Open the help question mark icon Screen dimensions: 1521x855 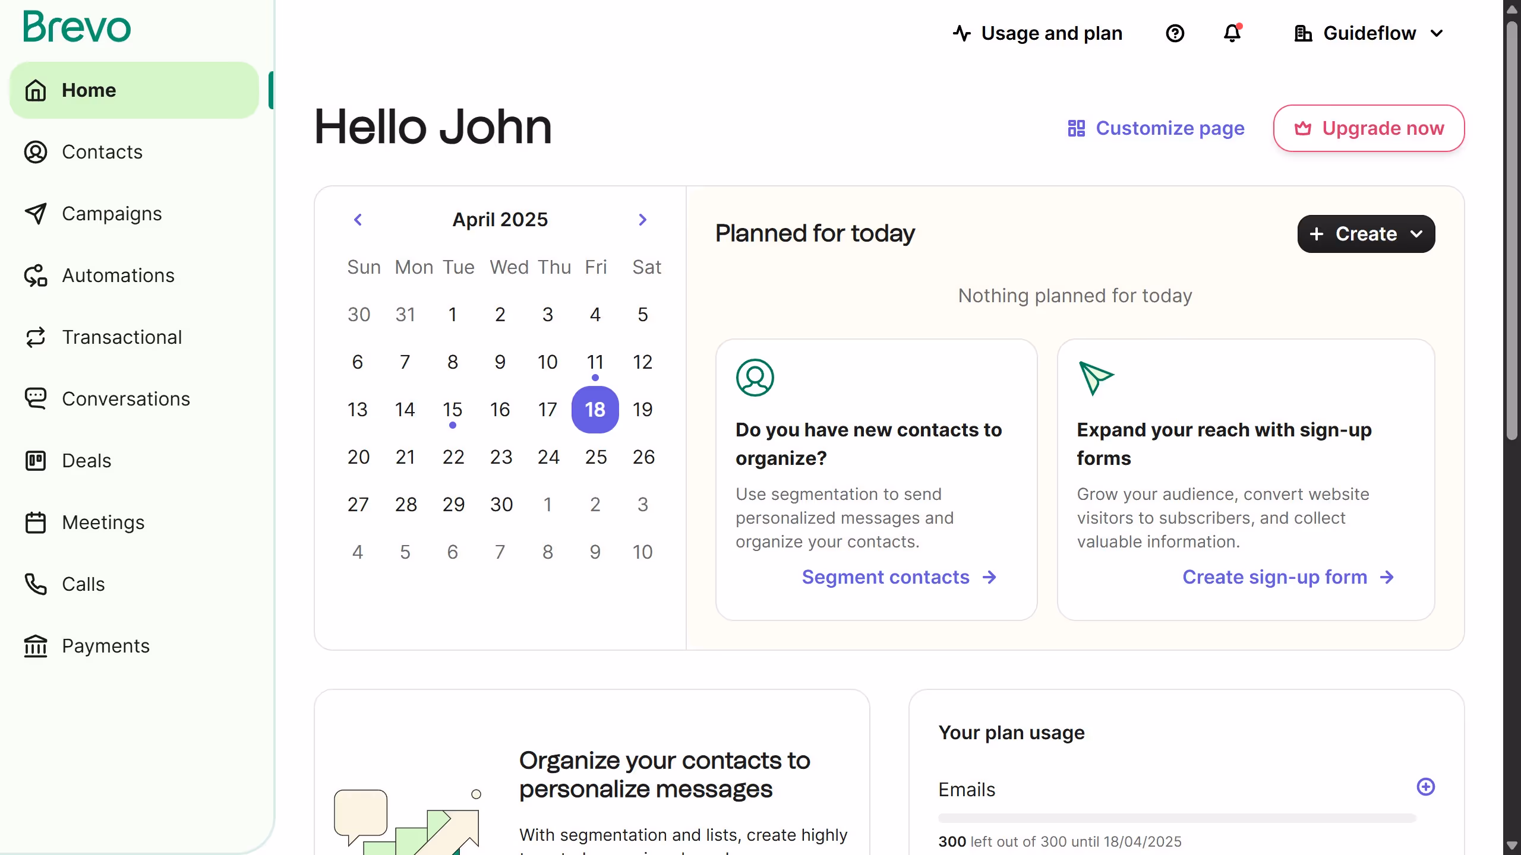coord(1175,33)
